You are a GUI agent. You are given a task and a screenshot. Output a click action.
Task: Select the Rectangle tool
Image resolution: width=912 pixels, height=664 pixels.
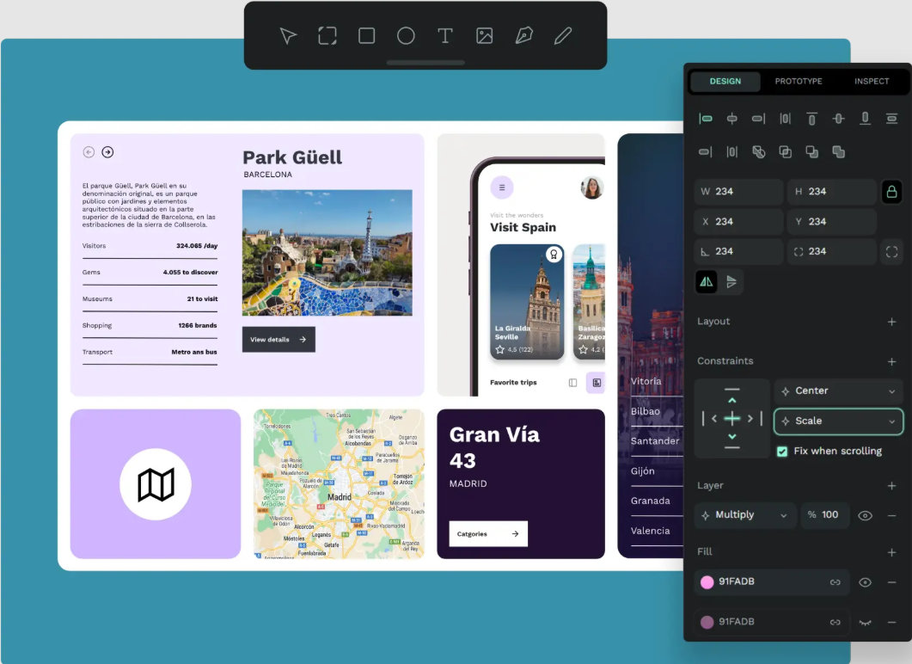[x=366, y=36]
